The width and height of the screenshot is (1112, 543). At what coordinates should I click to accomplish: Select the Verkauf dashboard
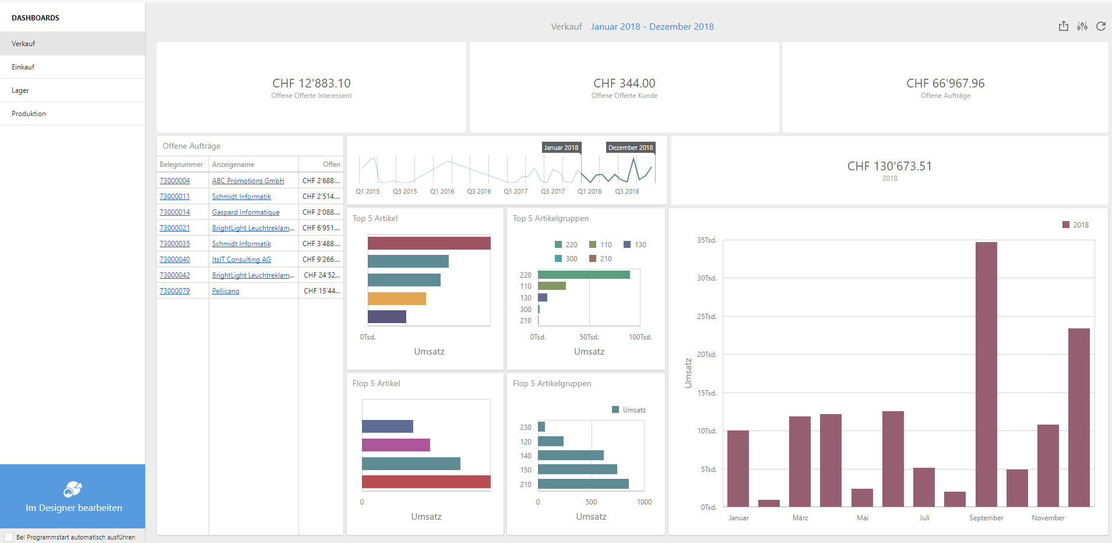pyautogui.click(x=72, y=44)
